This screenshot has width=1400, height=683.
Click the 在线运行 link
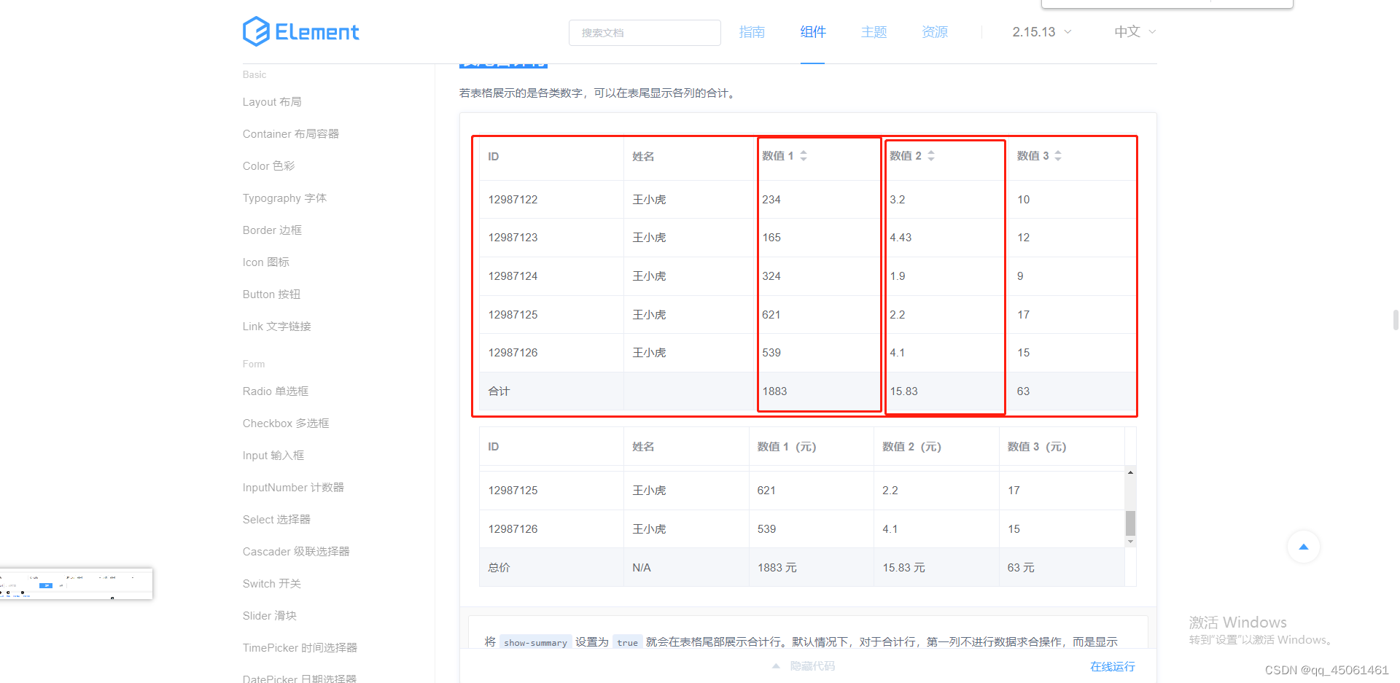tap(1113, 666)
